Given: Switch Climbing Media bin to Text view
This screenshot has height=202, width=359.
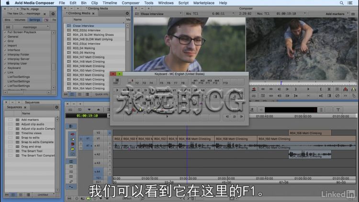Looking at the screenshot, I should click(72, 94).
